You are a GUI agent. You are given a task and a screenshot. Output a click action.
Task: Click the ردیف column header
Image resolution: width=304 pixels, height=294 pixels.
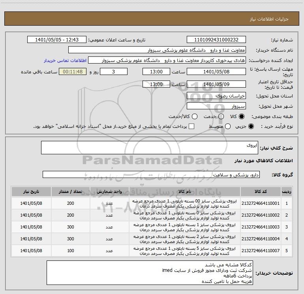tap(287, 192)
